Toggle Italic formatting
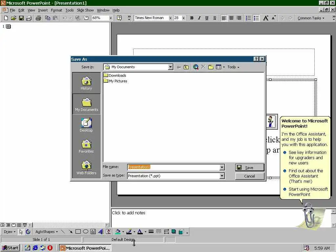The height and width of the screenshot is (252, 336). pyautogui.click(x=199, y=18)
